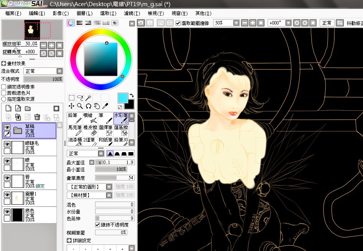Open the 檔案(F) menu
Screen dimensions: 363x251
click(13, 13)
